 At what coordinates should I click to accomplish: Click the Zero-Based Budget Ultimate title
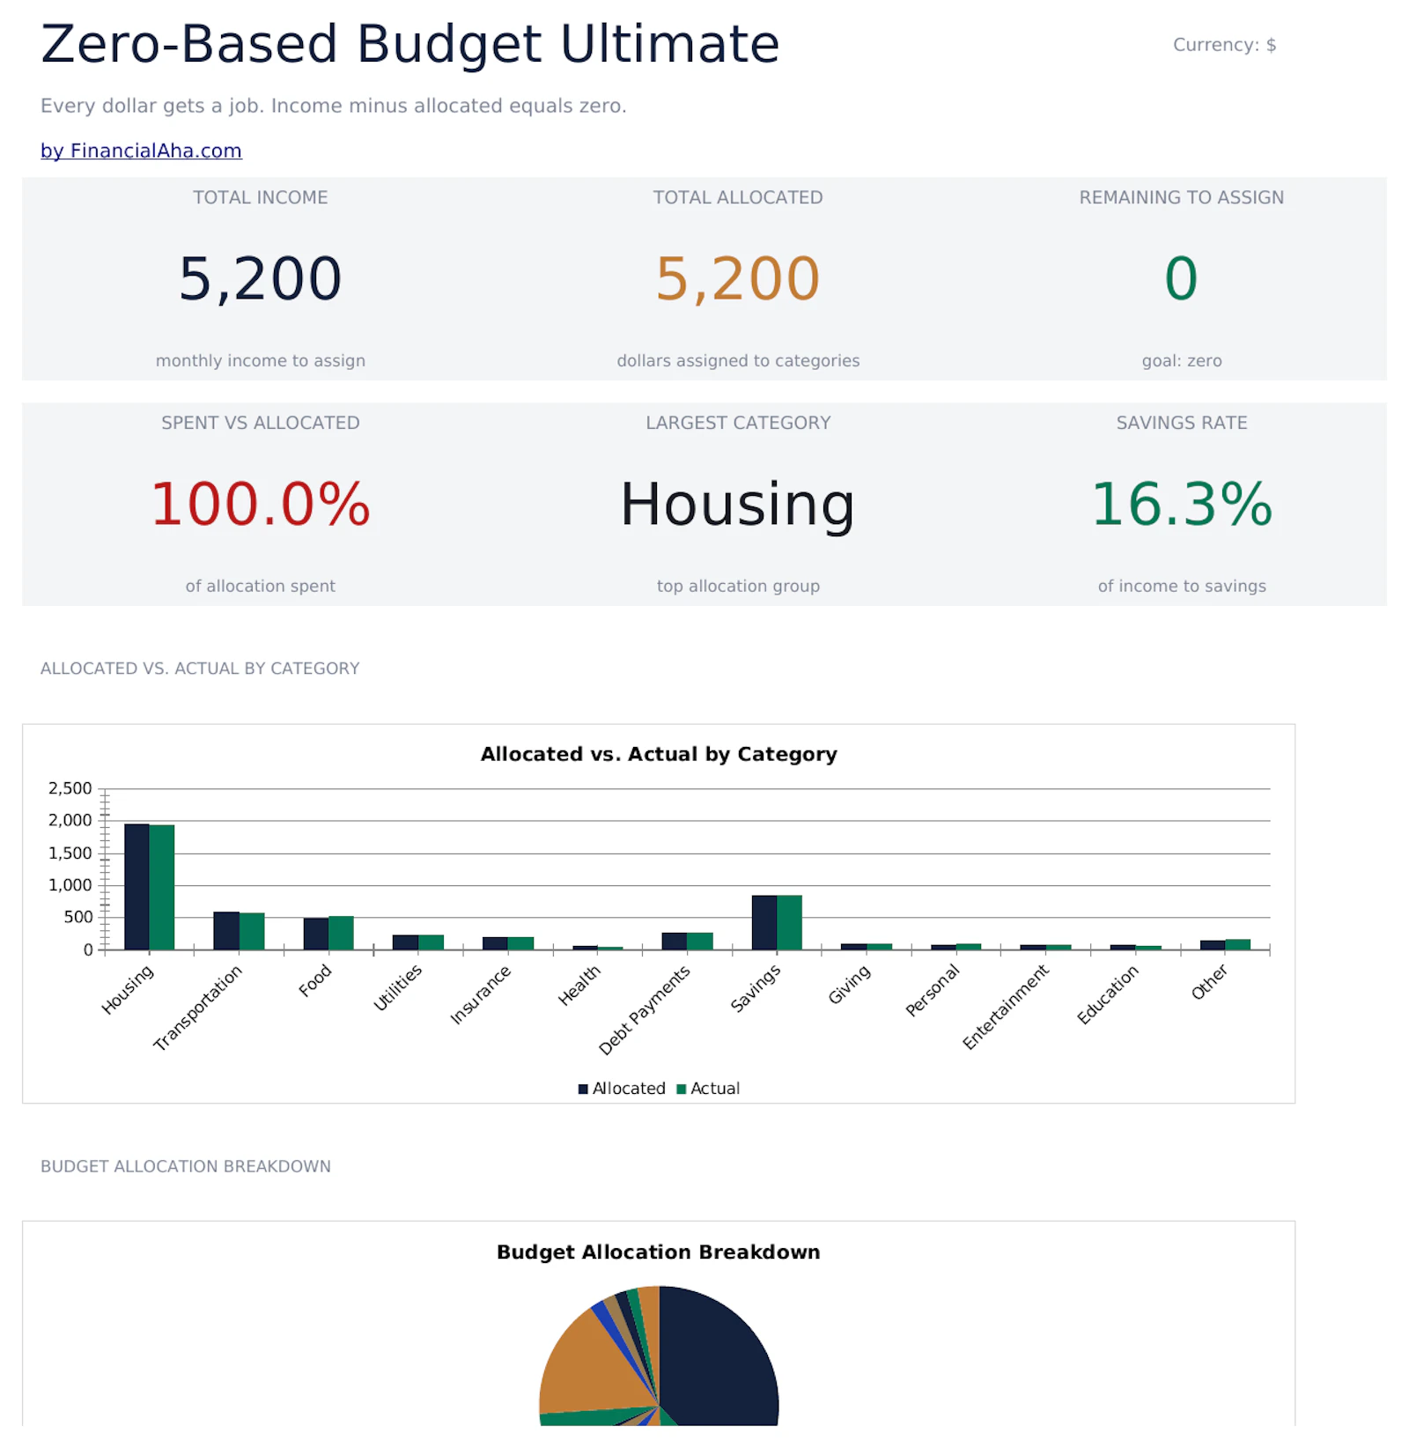[410, 44]
